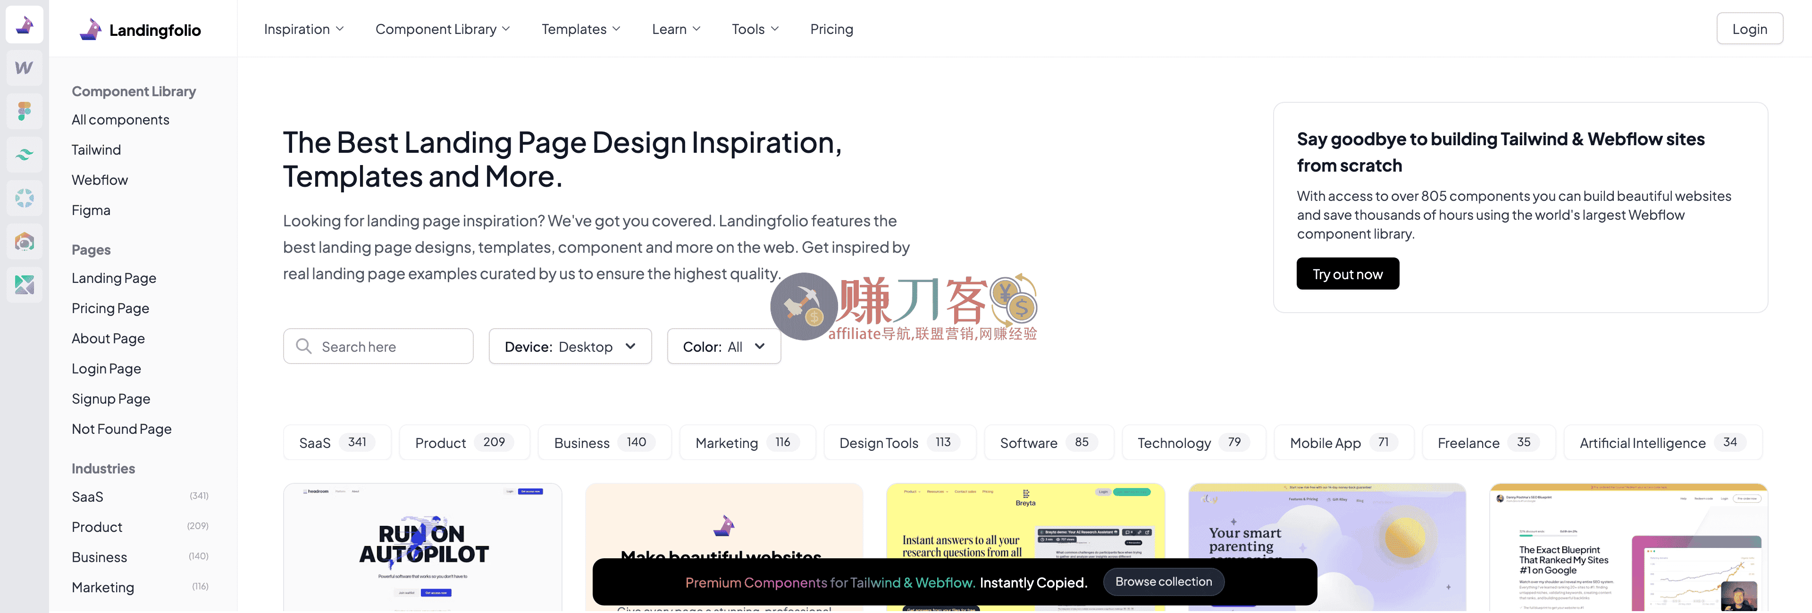This screenshot has height=613, width=1812.
Task: Open the Webflow icon in left rail
Action: 25,68
